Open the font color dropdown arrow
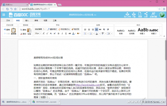Image resolution: width=167 pixels, height=106 pixels. coord(75,33)
